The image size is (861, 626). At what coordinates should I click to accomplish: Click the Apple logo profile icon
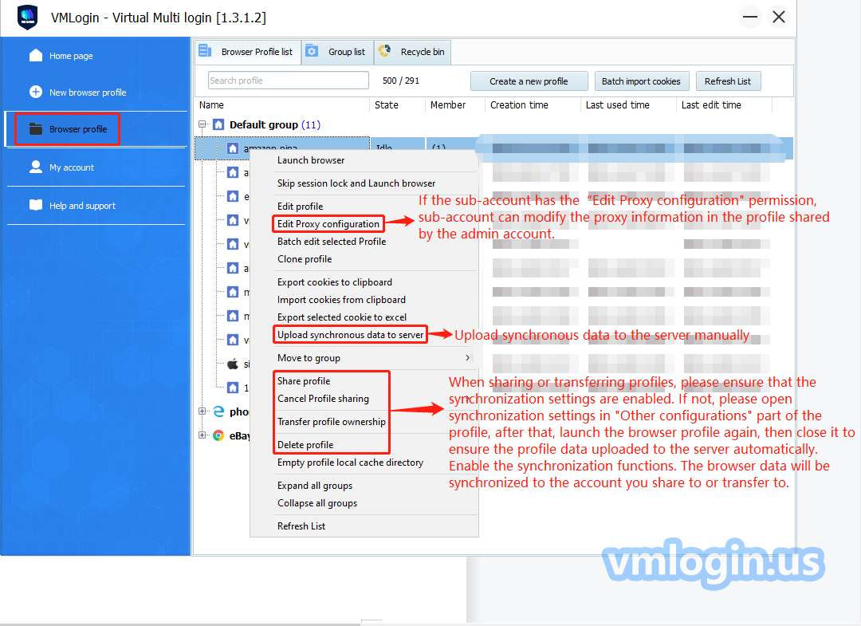[x=233, y=364]
